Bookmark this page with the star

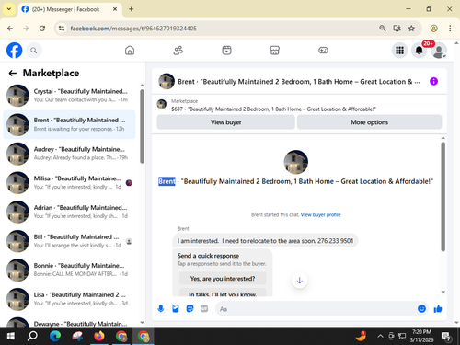tap(411, 29)
